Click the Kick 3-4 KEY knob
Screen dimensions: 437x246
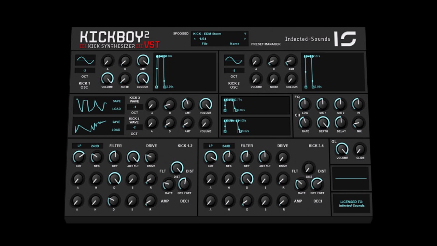246,157
